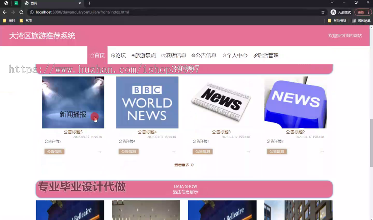Select the 首页 navigation menu item
This screenshot has width=373, height=220.
97,55
